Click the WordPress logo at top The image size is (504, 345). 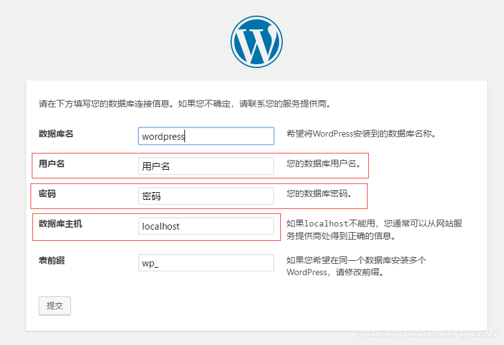[257, 42]
